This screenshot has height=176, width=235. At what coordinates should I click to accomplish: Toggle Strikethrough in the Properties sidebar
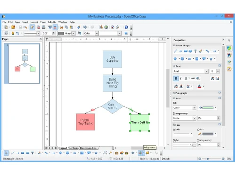click(193, 78)
